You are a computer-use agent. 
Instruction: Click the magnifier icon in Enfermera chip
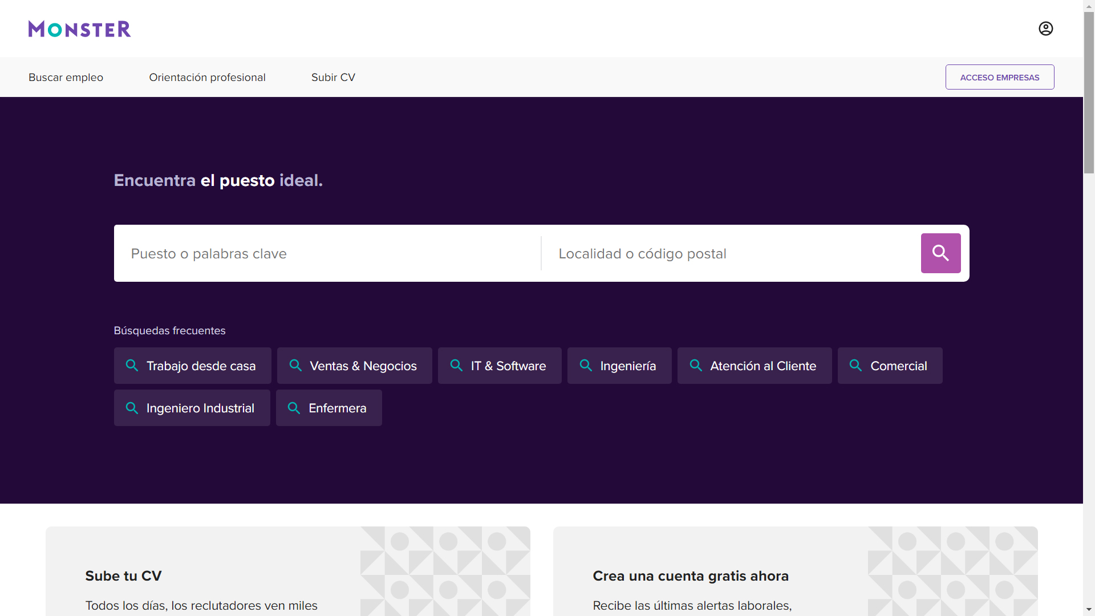pos(294,407)
